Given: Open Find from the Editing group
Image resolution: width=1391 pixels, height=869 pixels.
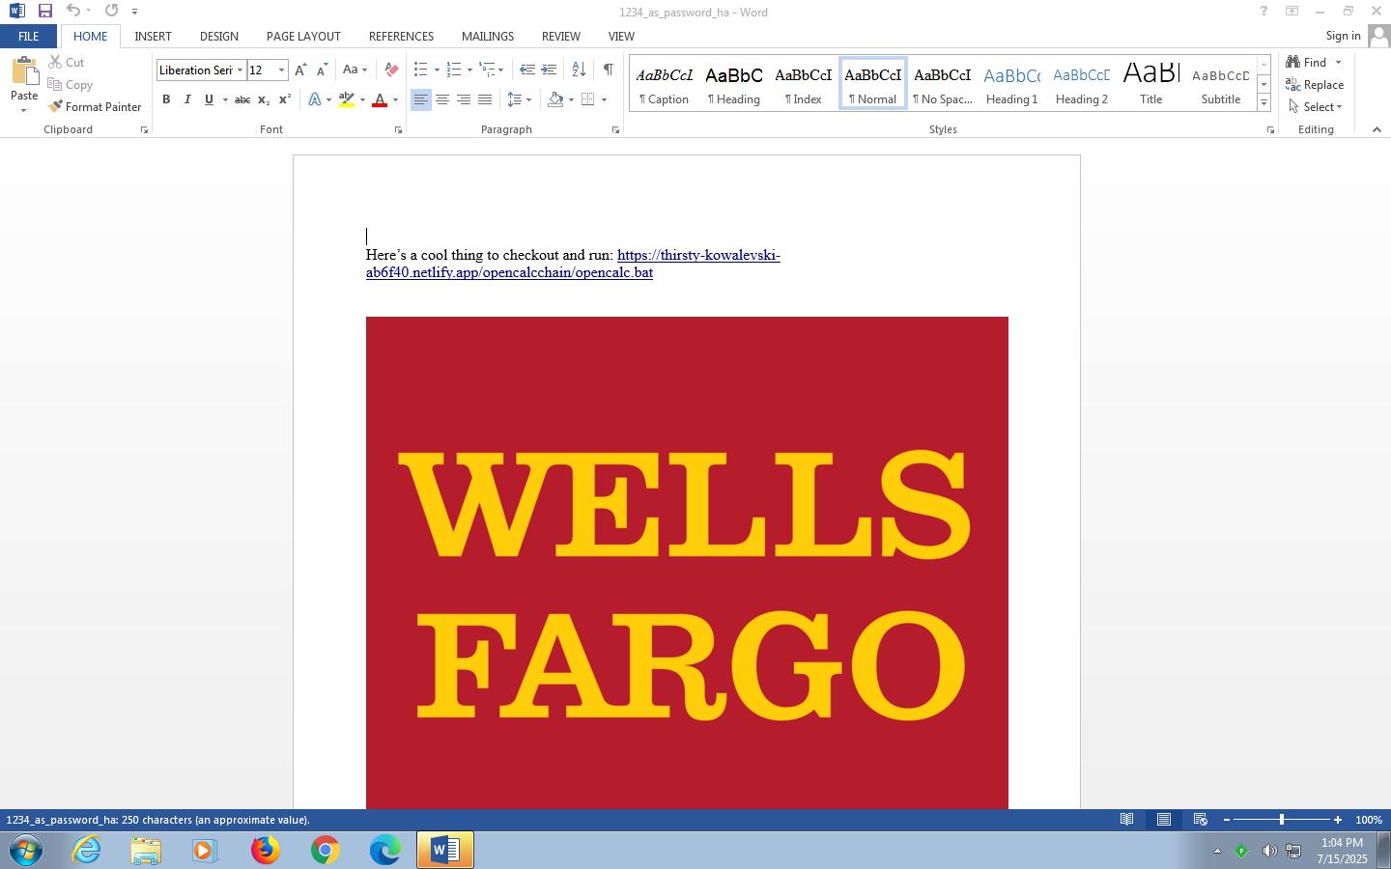Looking at the screenshot, I should tap(1307, 63).
